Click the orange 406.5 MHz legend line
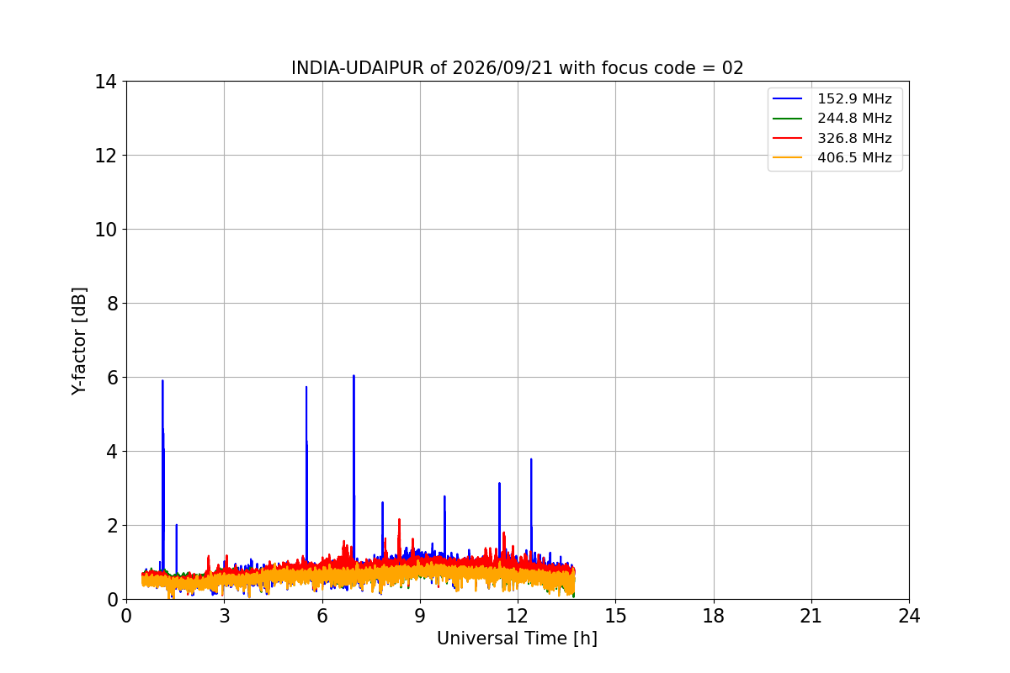Screen dimensions: 1010x673 pos(789,157)
